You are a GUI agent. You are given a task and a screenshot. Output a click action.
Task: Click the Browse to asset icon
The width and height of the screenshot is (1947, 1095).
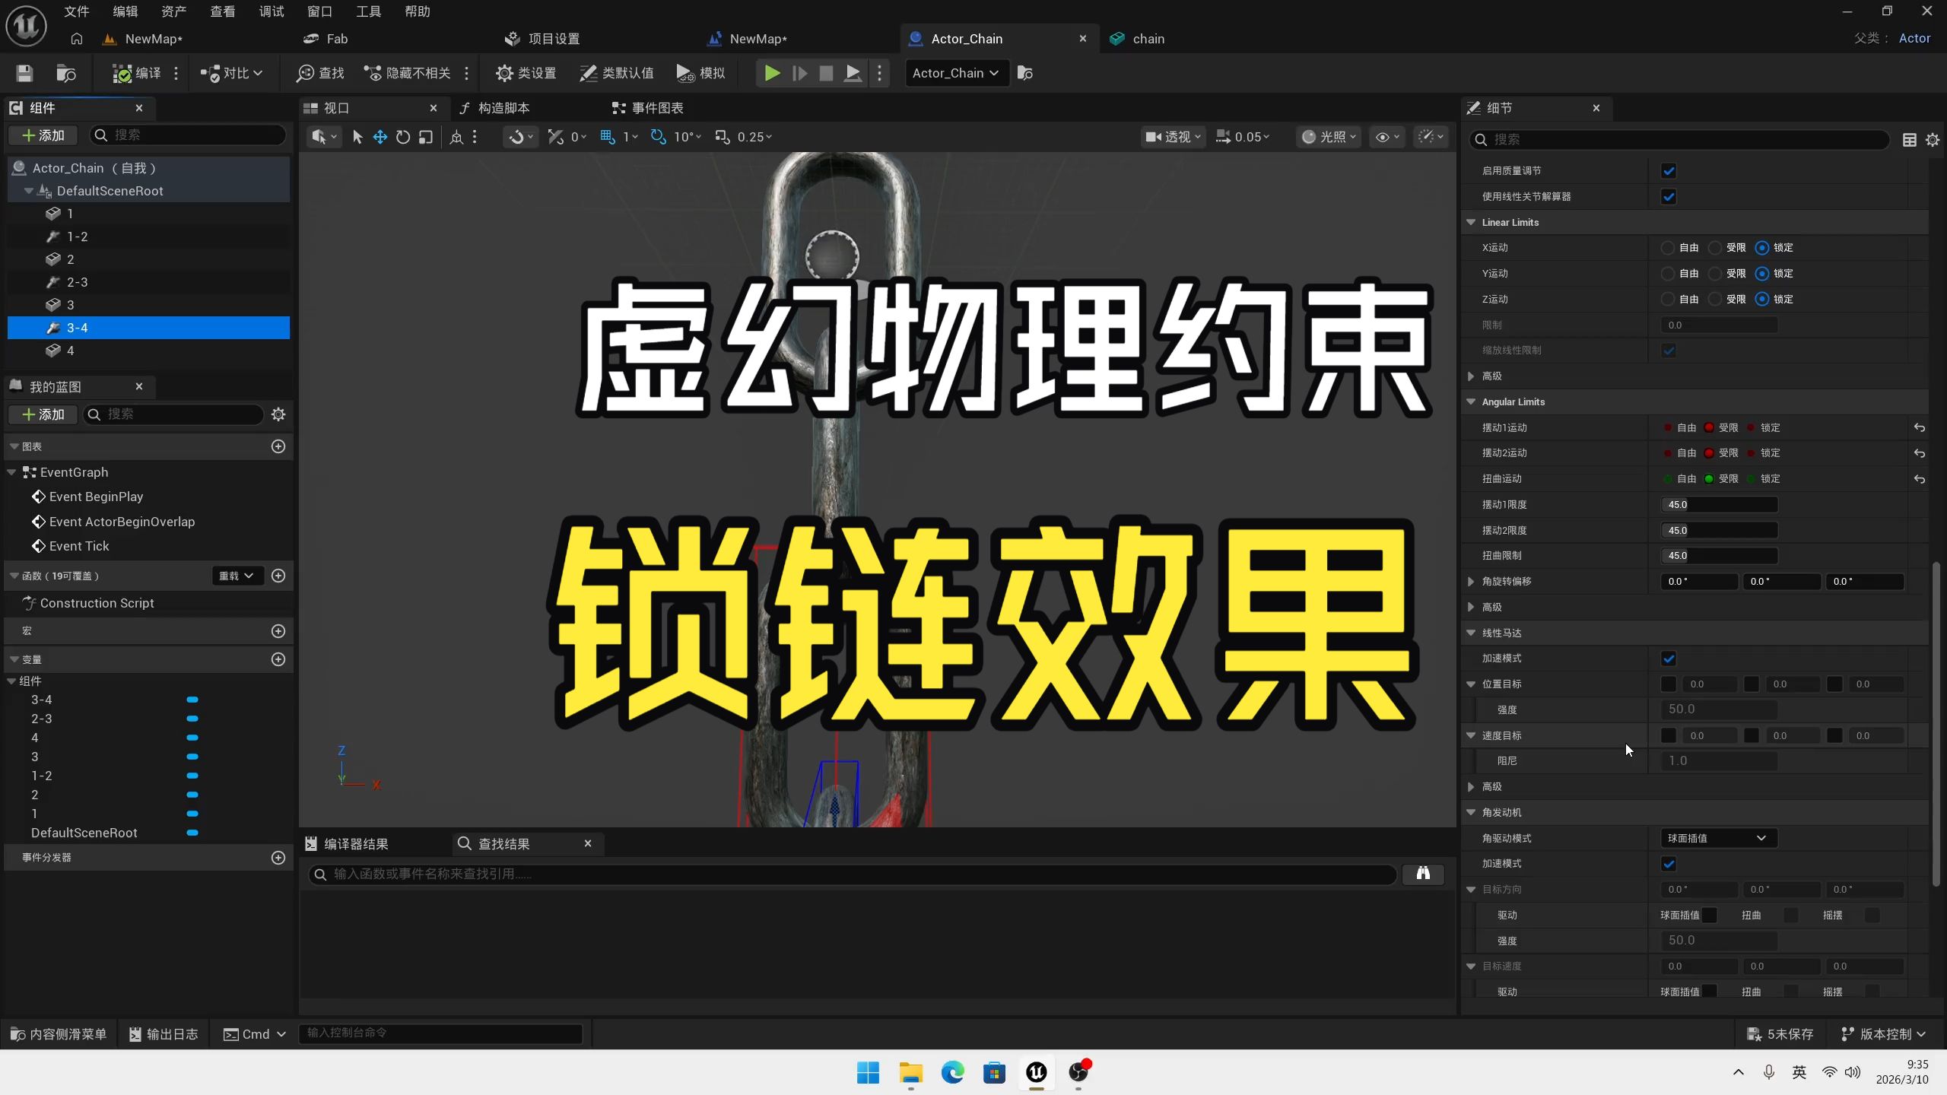[66, 73]
